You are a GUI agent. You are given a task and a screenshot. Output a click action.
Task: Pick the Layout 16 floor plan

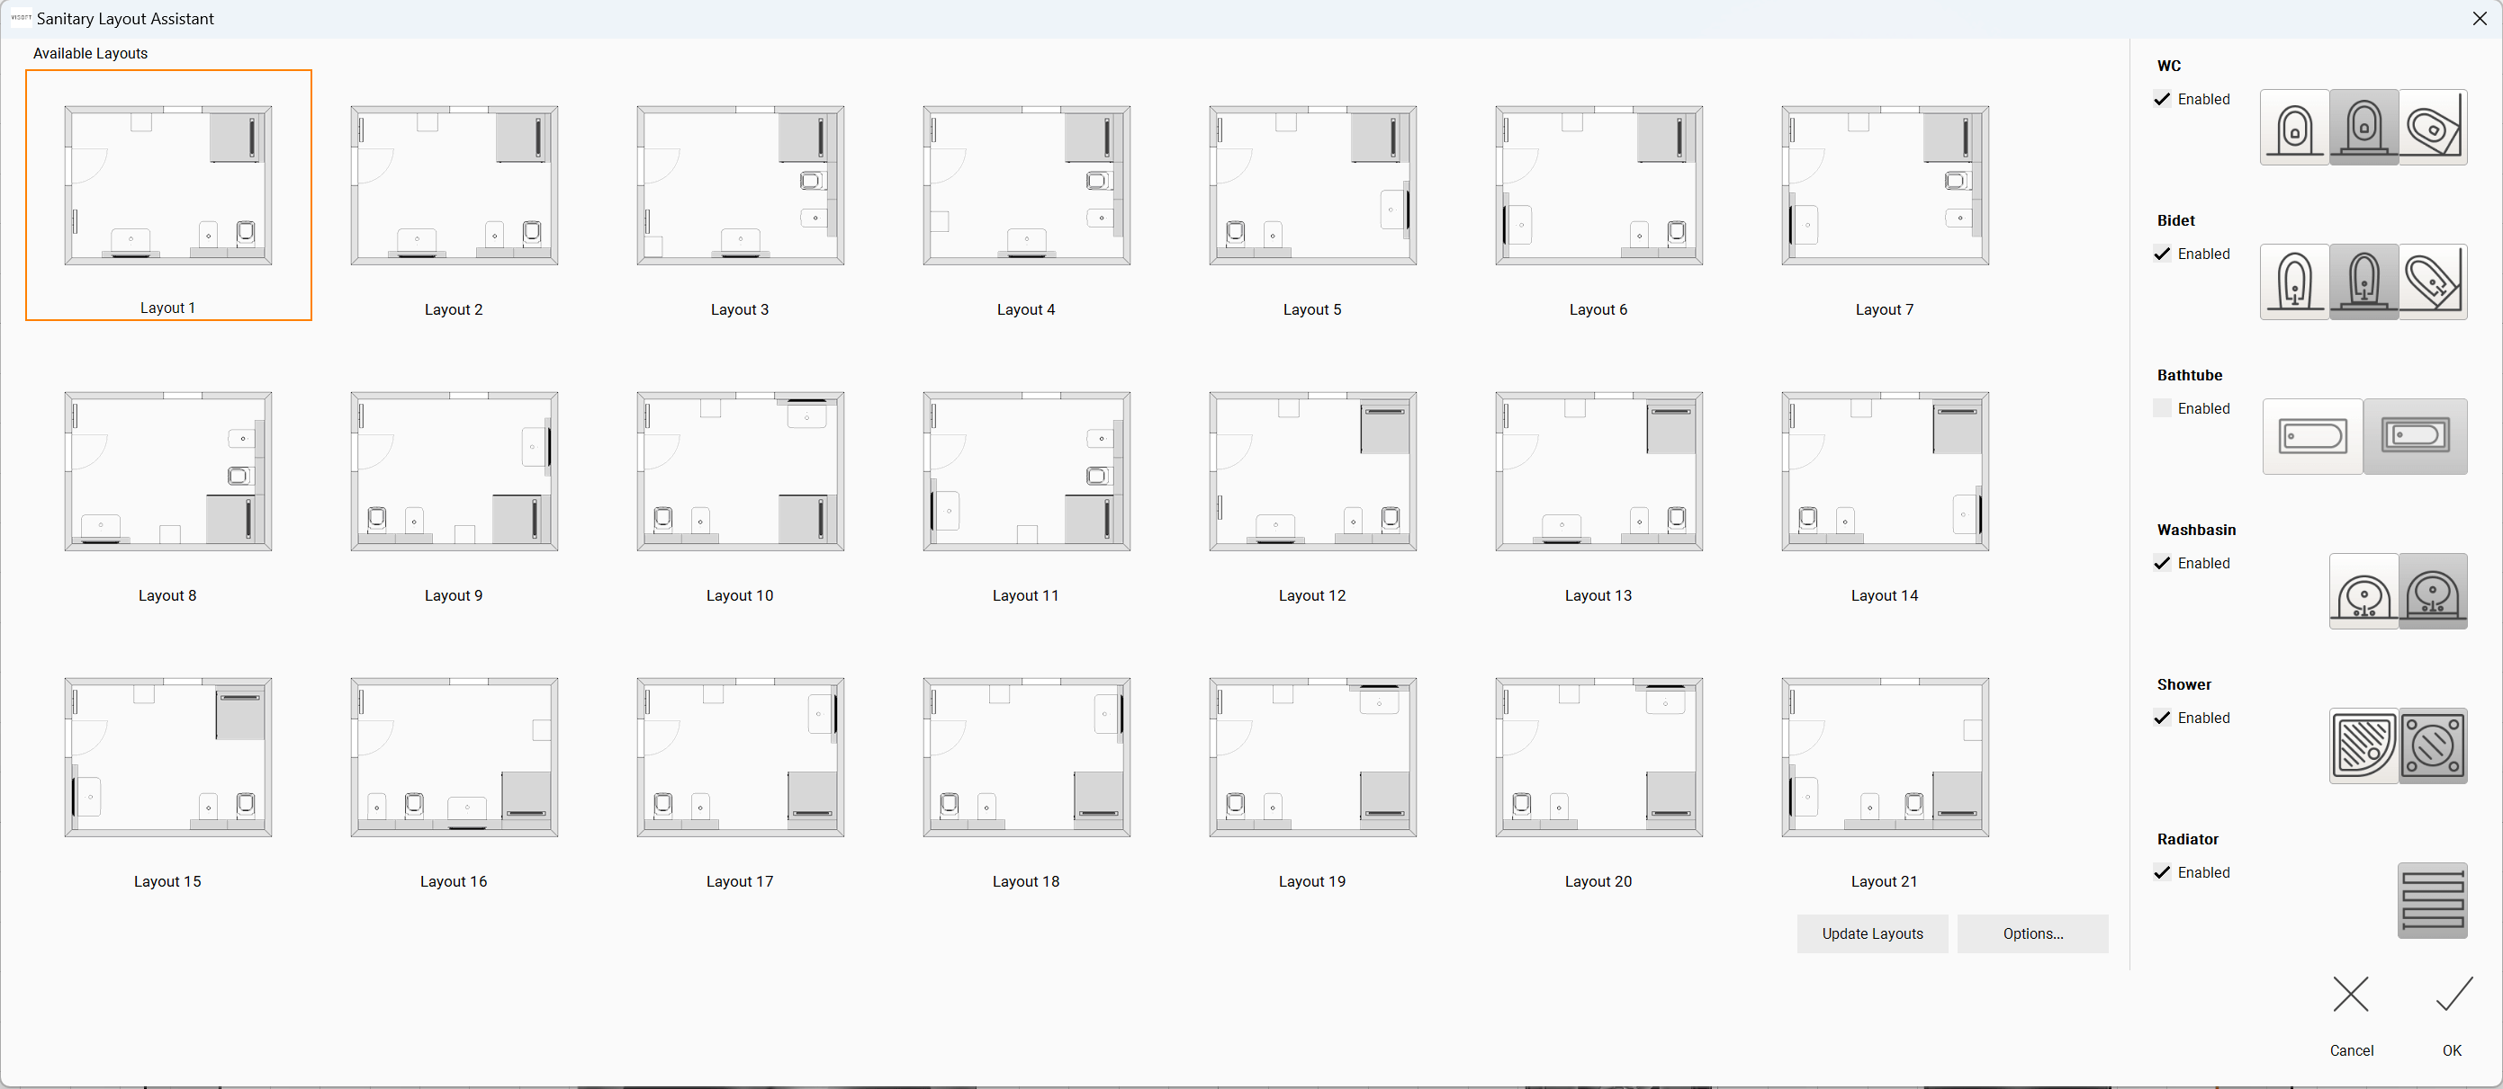click(455, 757)
